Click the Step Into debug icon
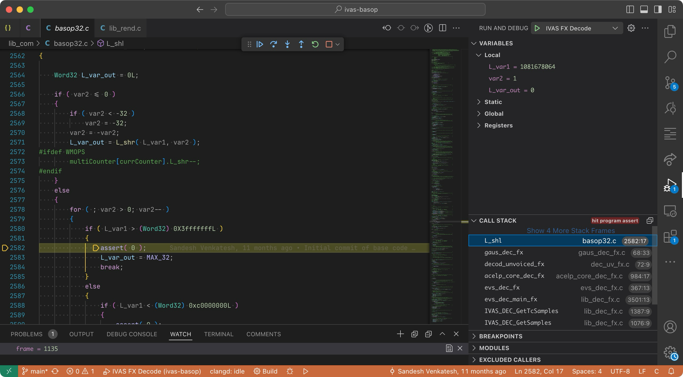 (x=287, y=44)
